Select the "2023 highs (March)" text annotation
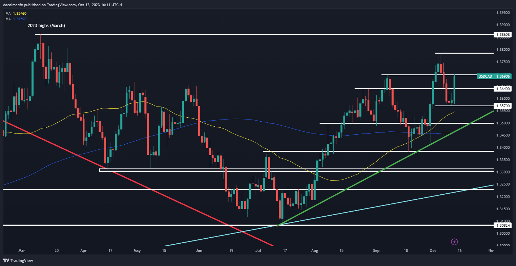The image size is (516, 266). click(x=46, y=26)
